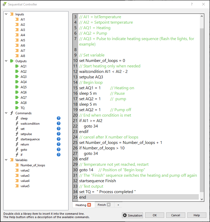Collapse the Commands tree group
Viewport: 210px width, 222px height.
[x=6, y=113]
